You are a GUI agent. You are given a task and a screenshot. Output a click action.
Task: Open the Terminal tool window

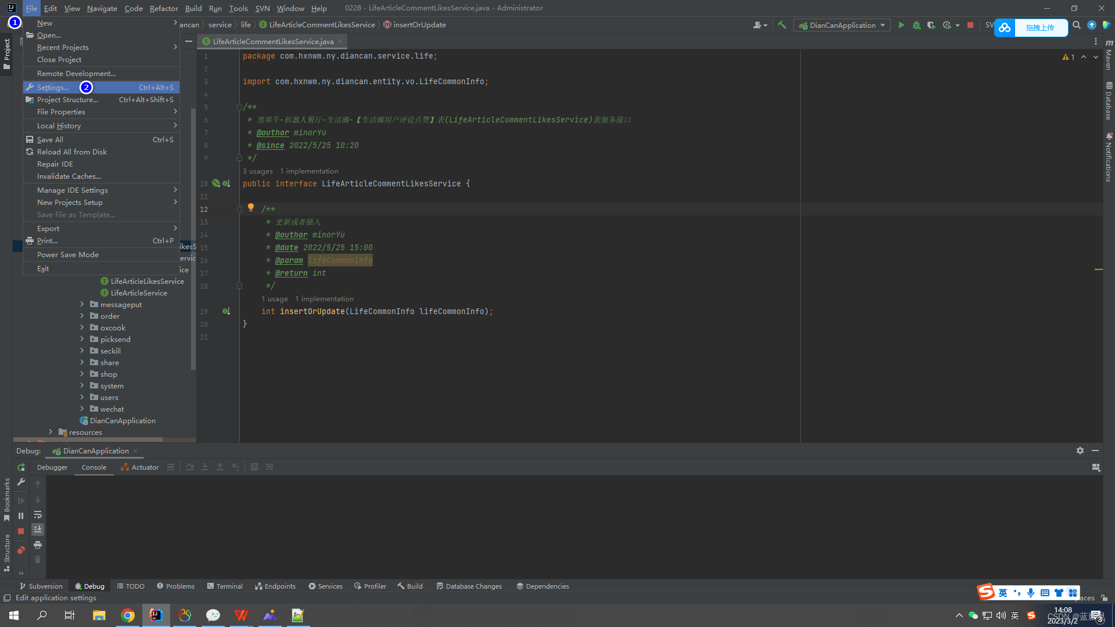[225, 586]
